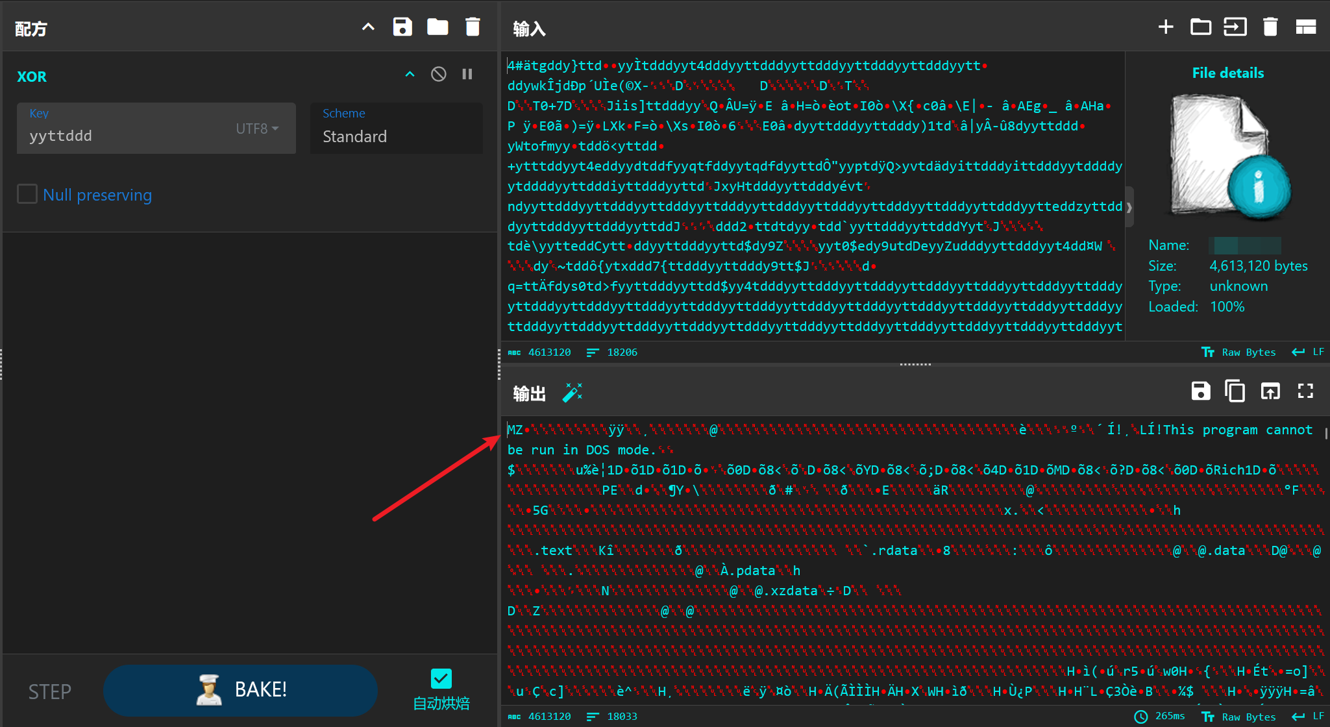Click the STEP button
Screen dimensions: 1330x727
click(x=49, y=692)
